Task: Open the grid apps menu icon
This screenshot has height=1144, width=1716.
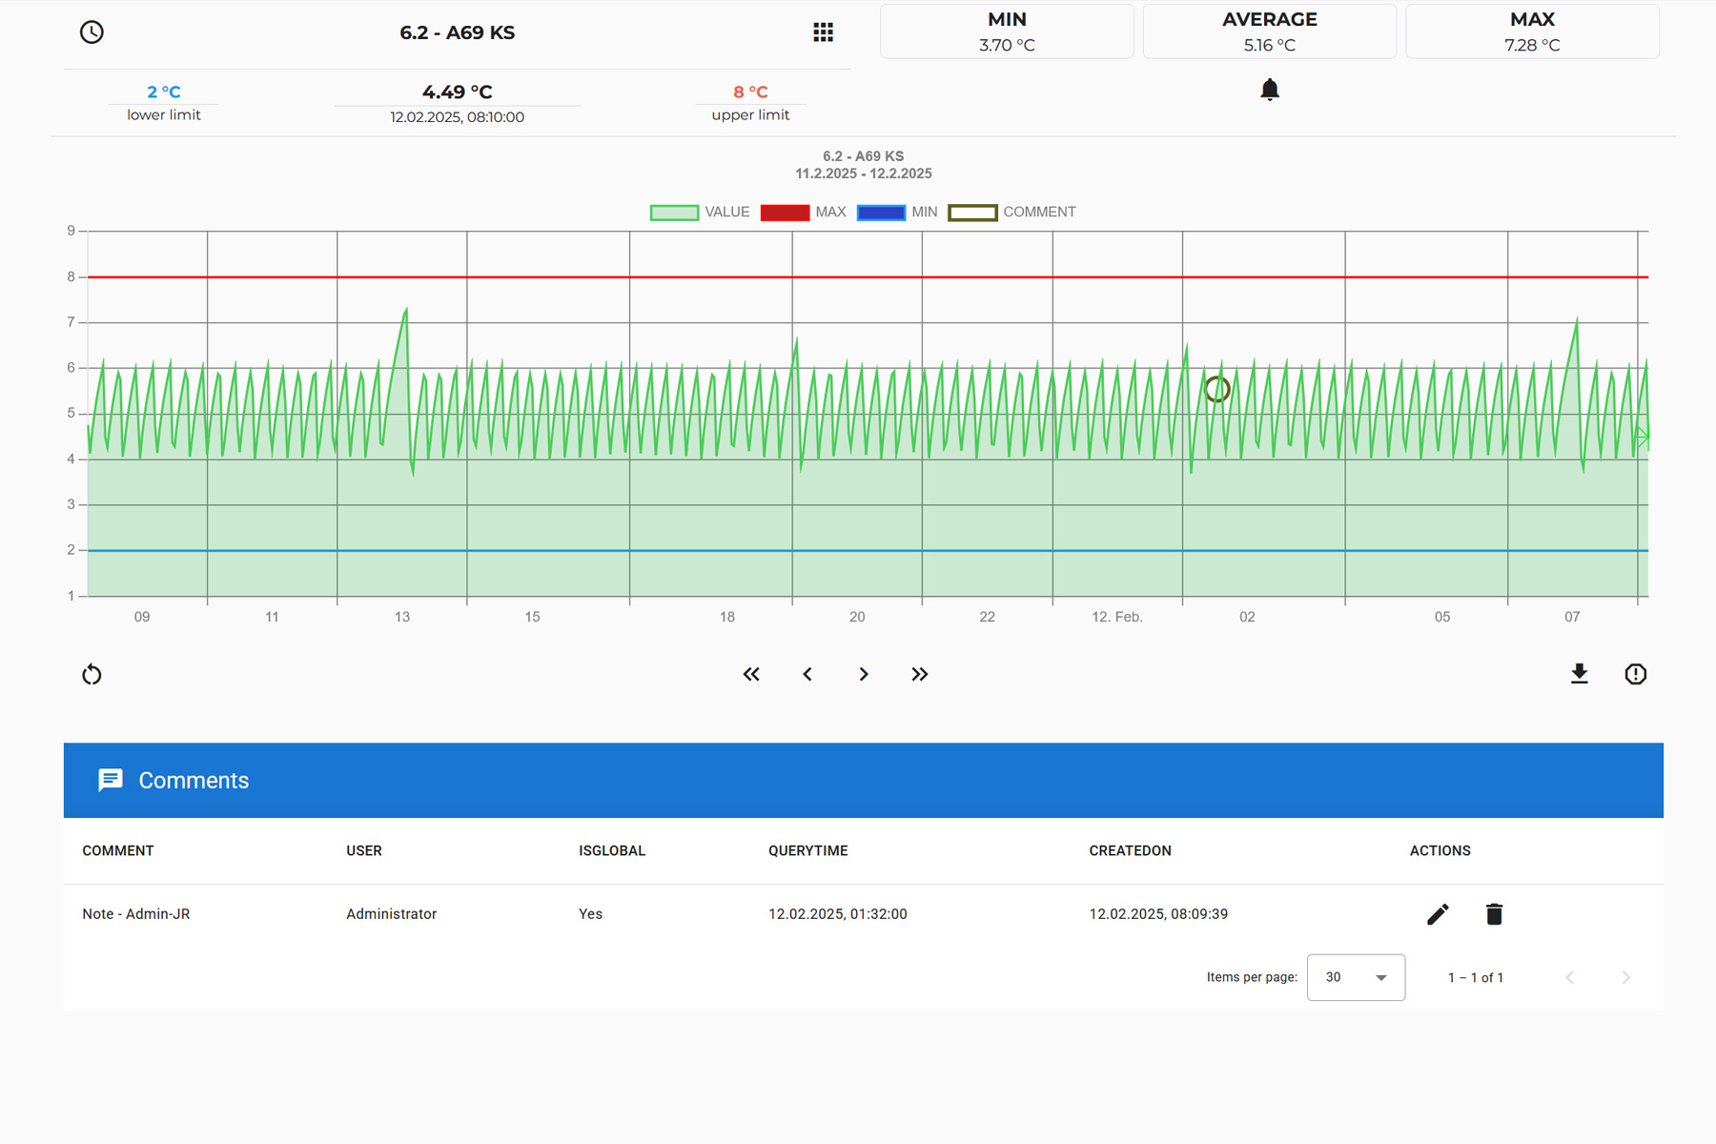Action: [x=823, y=32]
